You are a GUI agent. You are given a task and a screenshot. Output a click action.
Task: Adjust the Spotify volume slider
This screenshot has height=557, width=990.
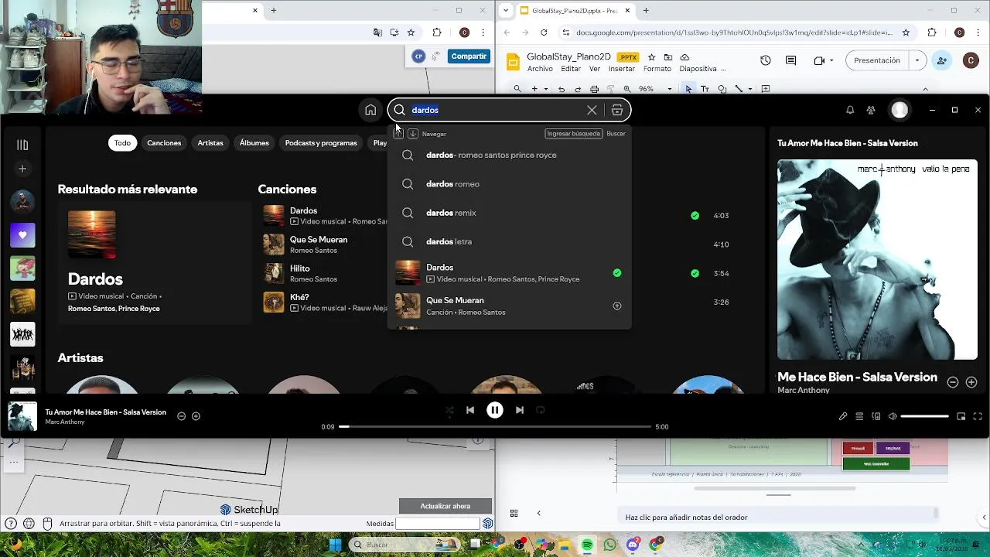(x=924, y=416)
